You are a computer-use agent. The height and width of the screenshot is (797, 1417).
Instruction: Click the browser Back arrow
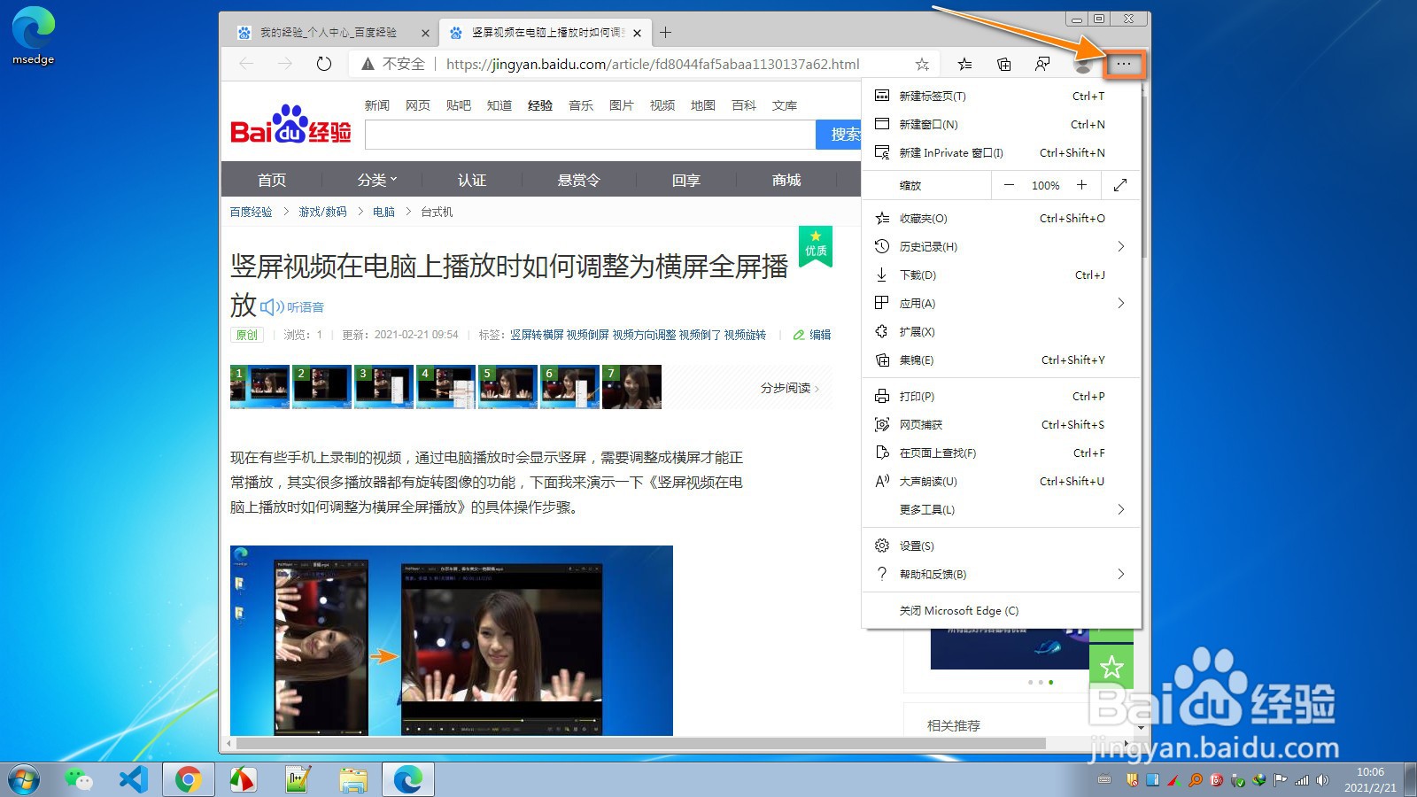coord(246,64)
